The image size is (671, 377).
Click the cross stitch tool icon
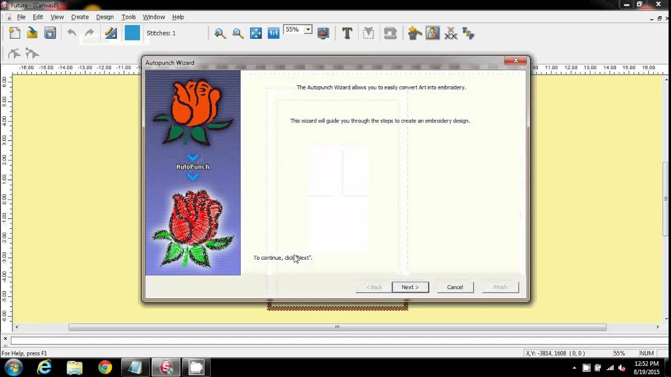point(451,34)
